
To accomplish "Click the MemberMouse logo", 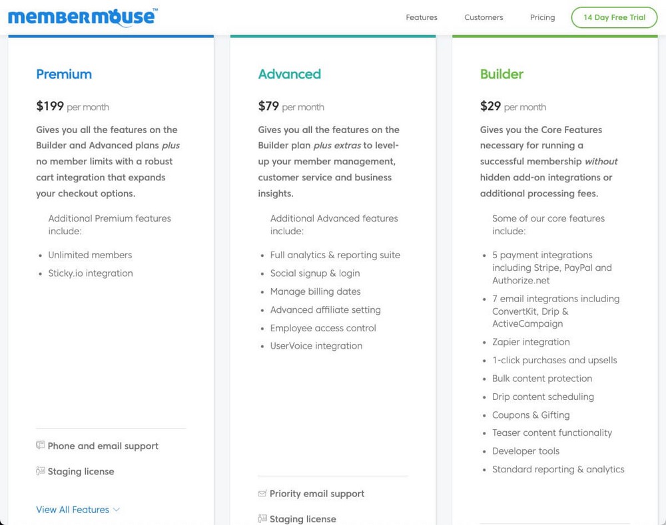I will pyautogui.click(x=83, y=17).
